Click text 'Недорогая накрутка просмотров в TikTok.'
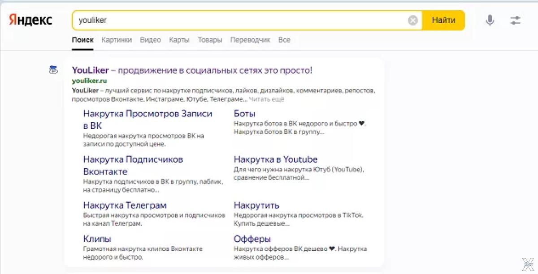The width and height of the screenshot is (538, 274). click(x=299, y=215)
